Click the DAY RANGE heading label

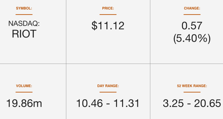108,86
